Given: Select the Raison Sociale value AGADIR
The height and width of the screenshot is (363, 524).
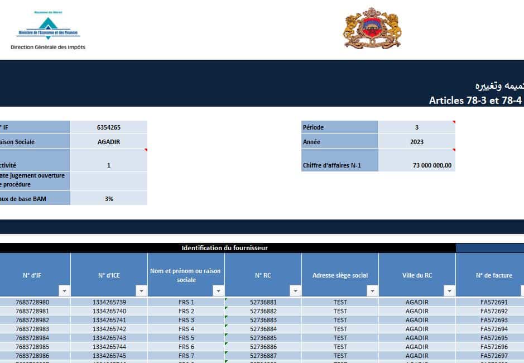Looking at the screenshot, I should click(109, 141).
